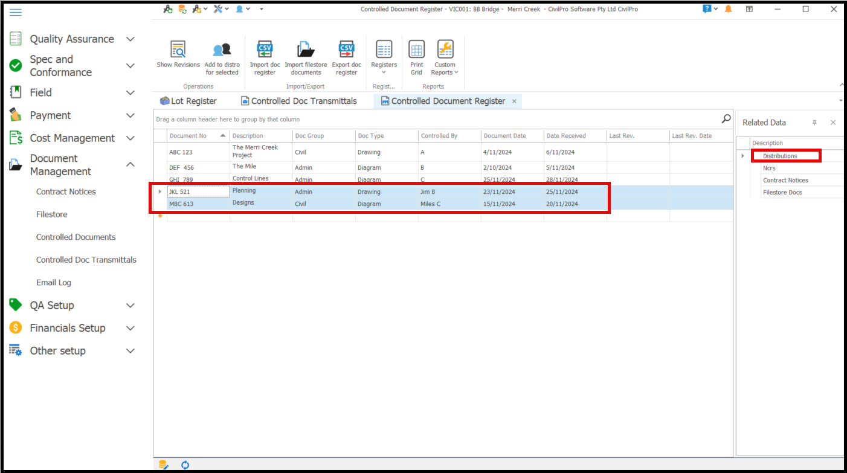Open the Custom Reports dropdown
This screenshot has height=473, width=847.
coord(445,57)
